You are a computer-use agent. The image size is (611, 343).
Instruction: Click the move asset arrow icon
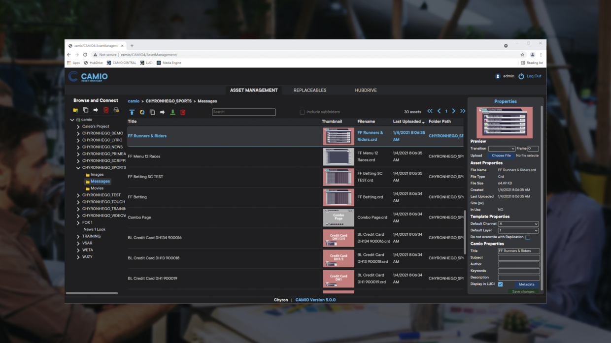[x=162, y=112]
